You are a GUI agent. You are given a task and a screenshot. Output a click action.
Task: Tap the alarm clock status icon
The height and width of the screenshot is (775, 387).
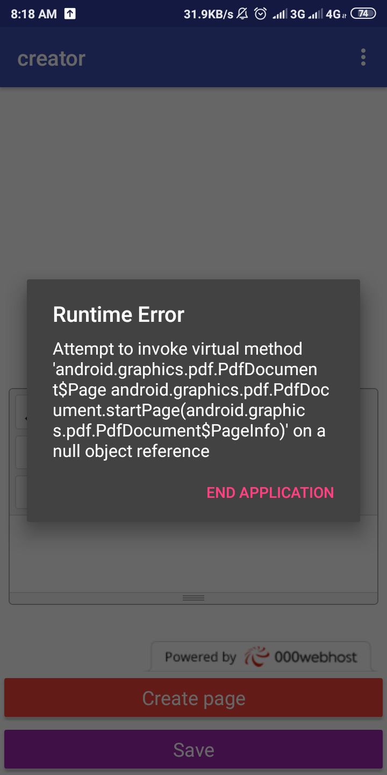261,14
